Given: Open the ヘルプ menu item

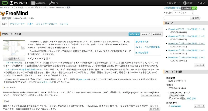Looking at the screenshot, I should (201, 3).
